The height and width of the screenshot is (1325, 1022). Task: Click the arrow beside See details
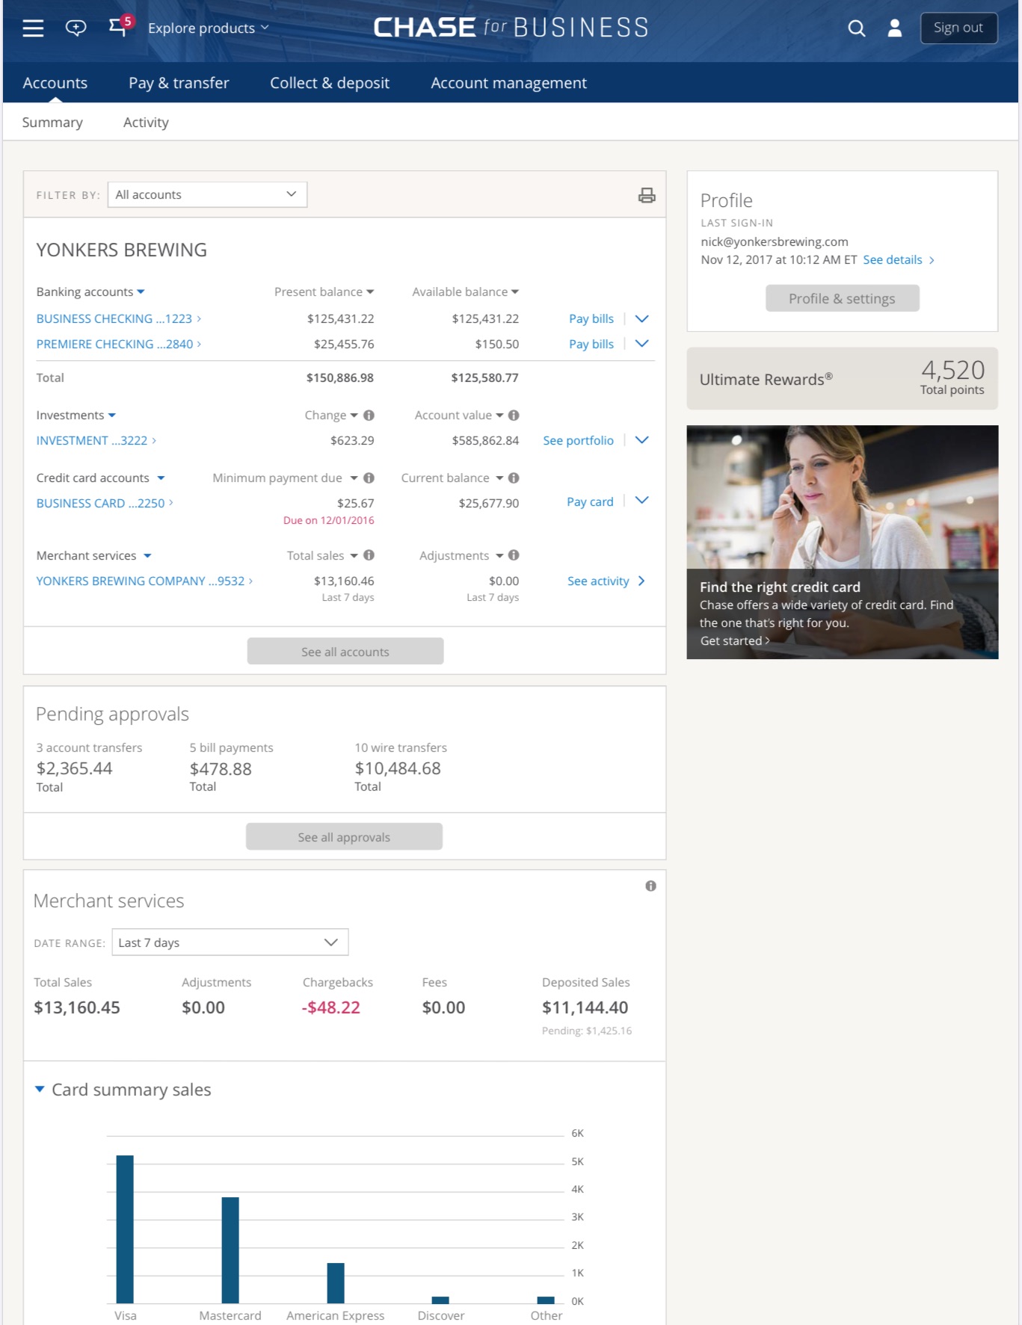pos(932,260)
